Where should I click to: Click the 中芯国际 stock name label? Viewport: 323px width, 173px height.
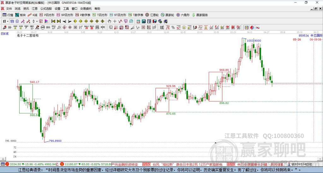[x=316, y=35]
